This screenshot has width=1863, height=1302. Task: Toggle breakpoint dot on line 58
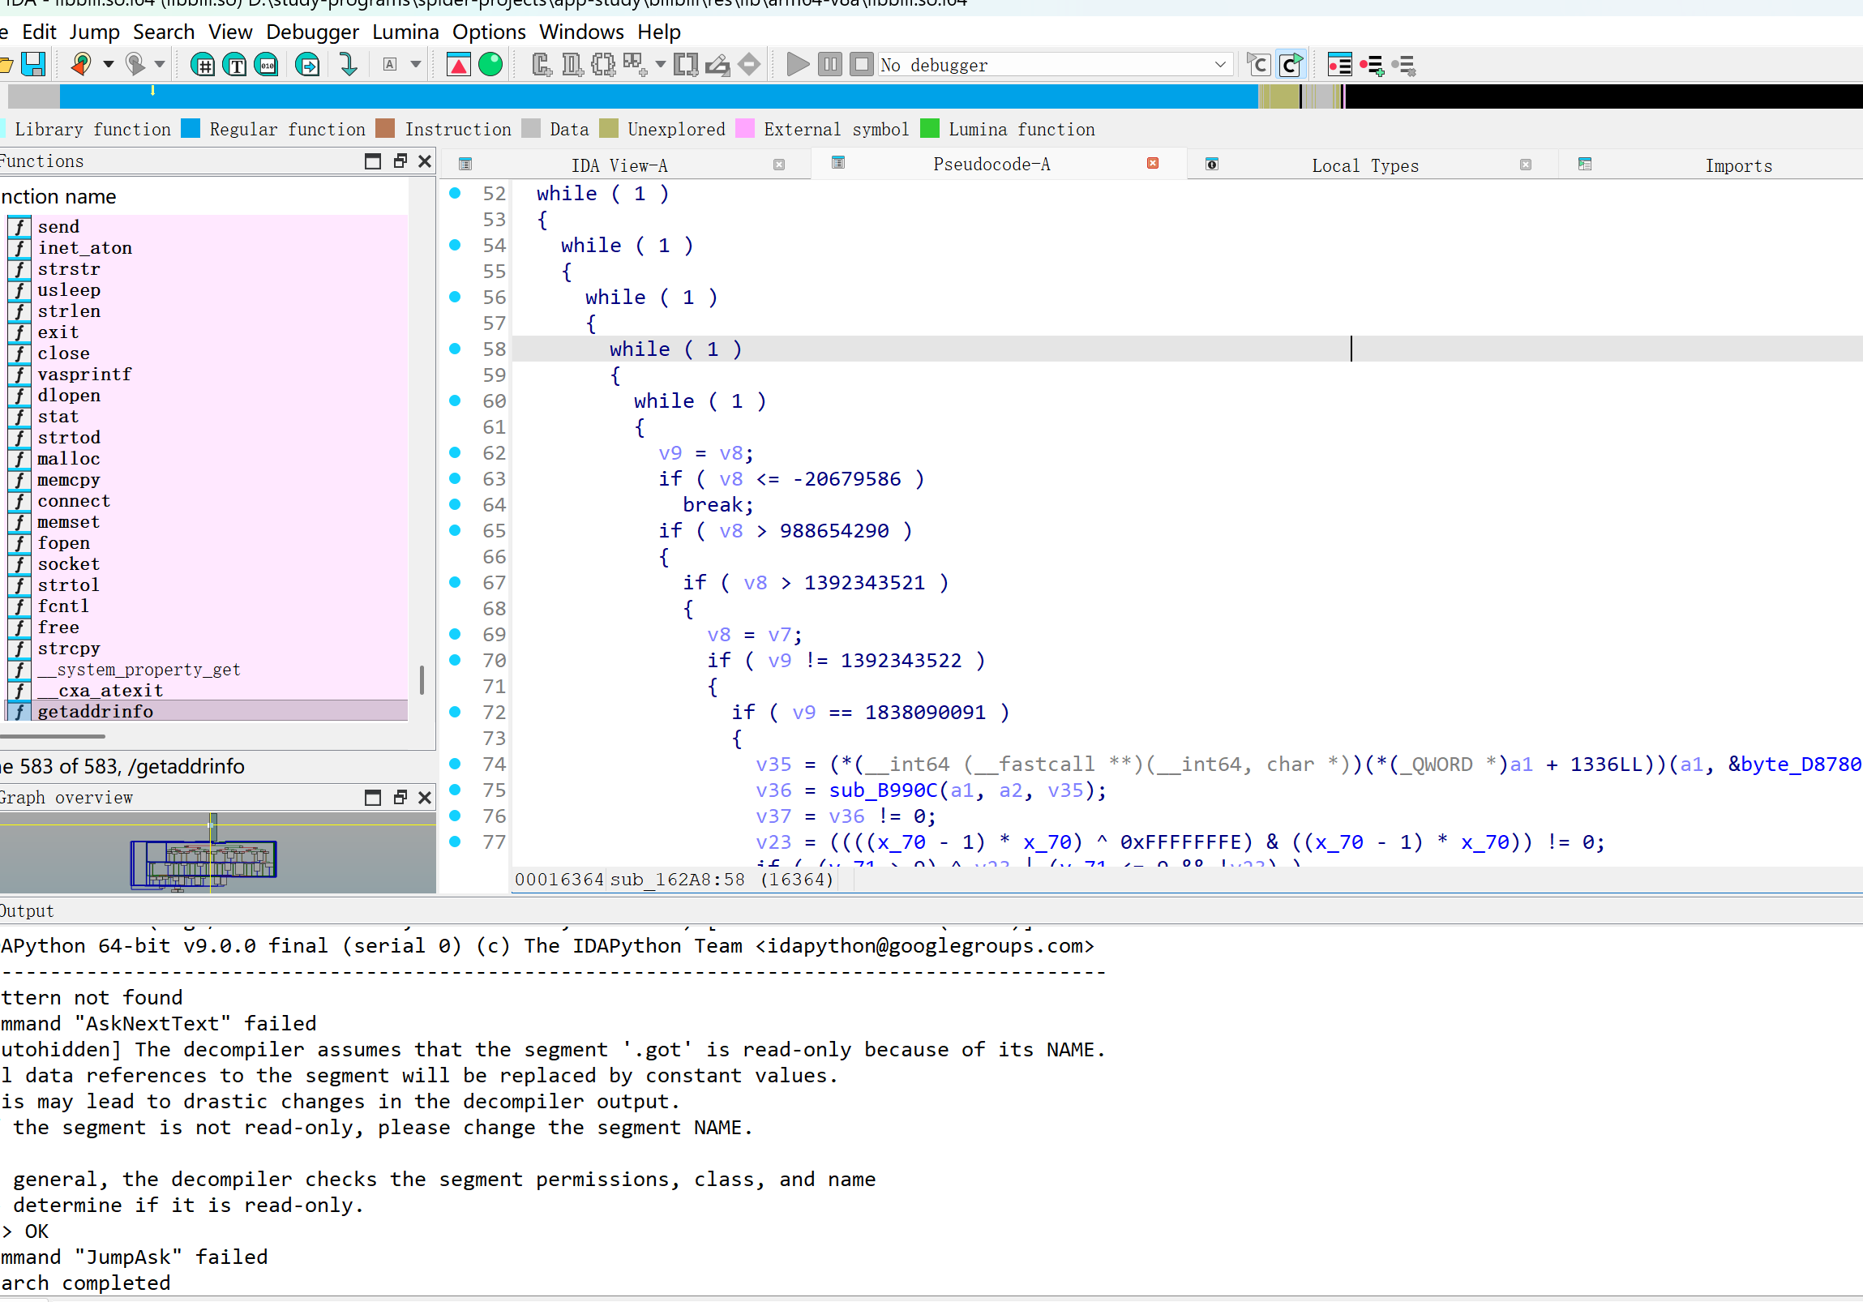tap(455, 349)
